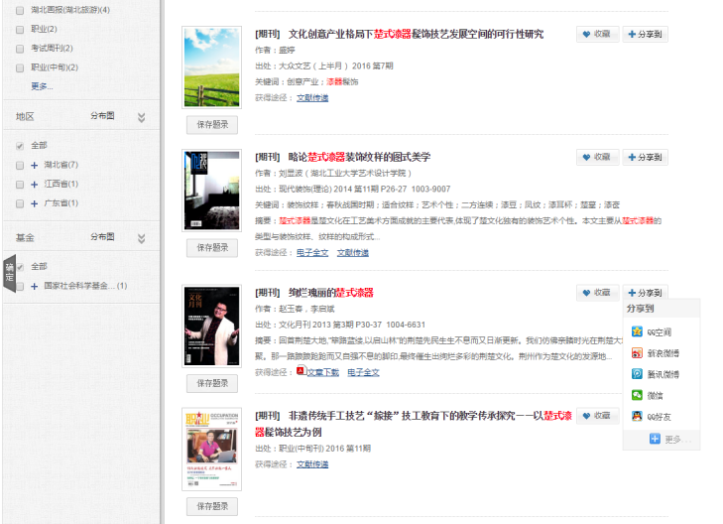Open 文献传递 link for 非遗传统手工技艺 article
This screenshot has width=723, height=524.
tap(312, 464)
